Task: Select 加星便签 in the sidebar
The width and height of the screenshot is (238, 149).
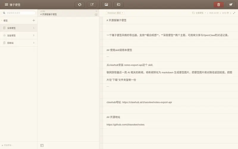Action: click(18, 35)
